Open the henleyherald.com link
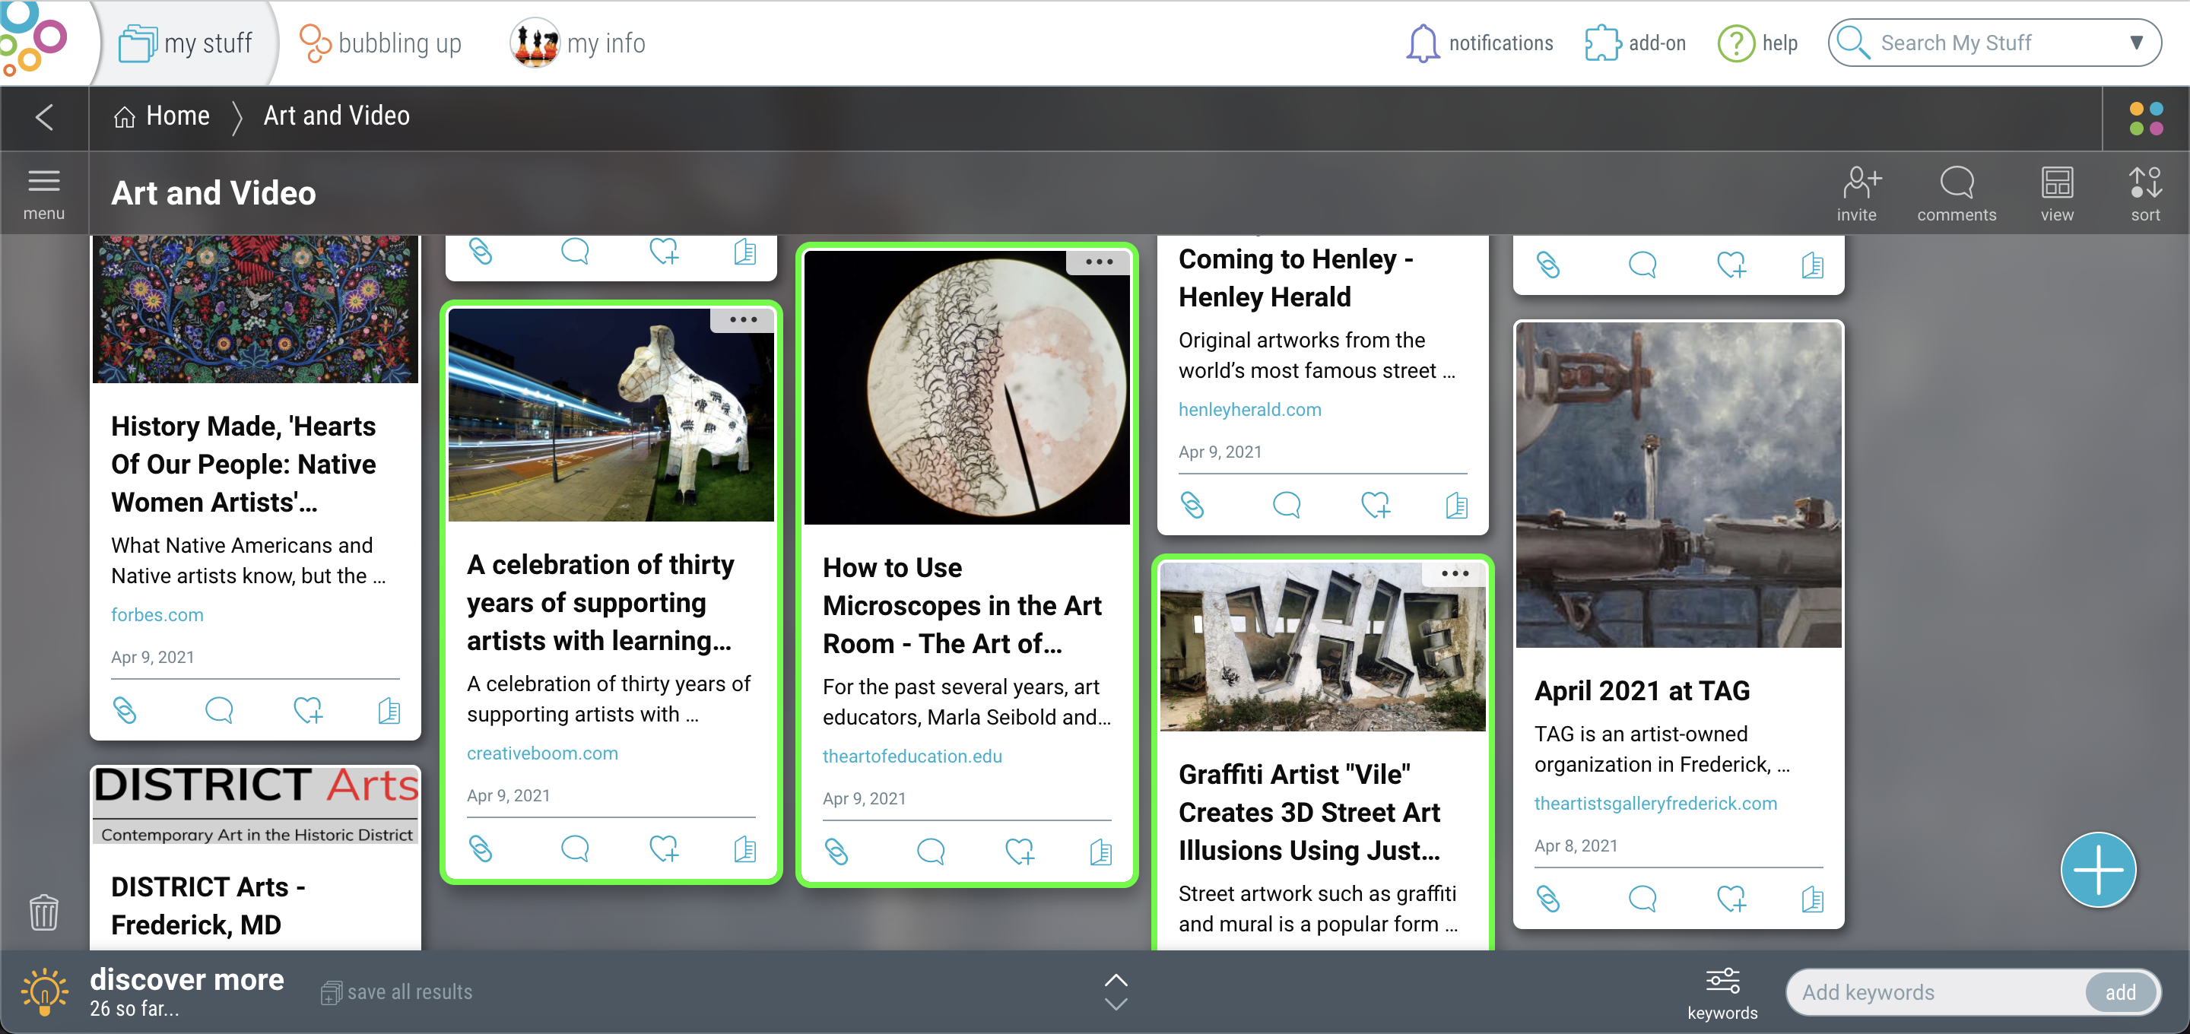 coord(1249,409)
